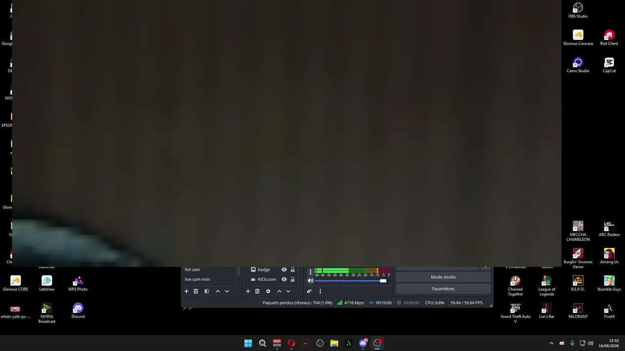625x351 pixels.
Task: Click the 00:10:06 streaming timer
Action: (380, 303)
